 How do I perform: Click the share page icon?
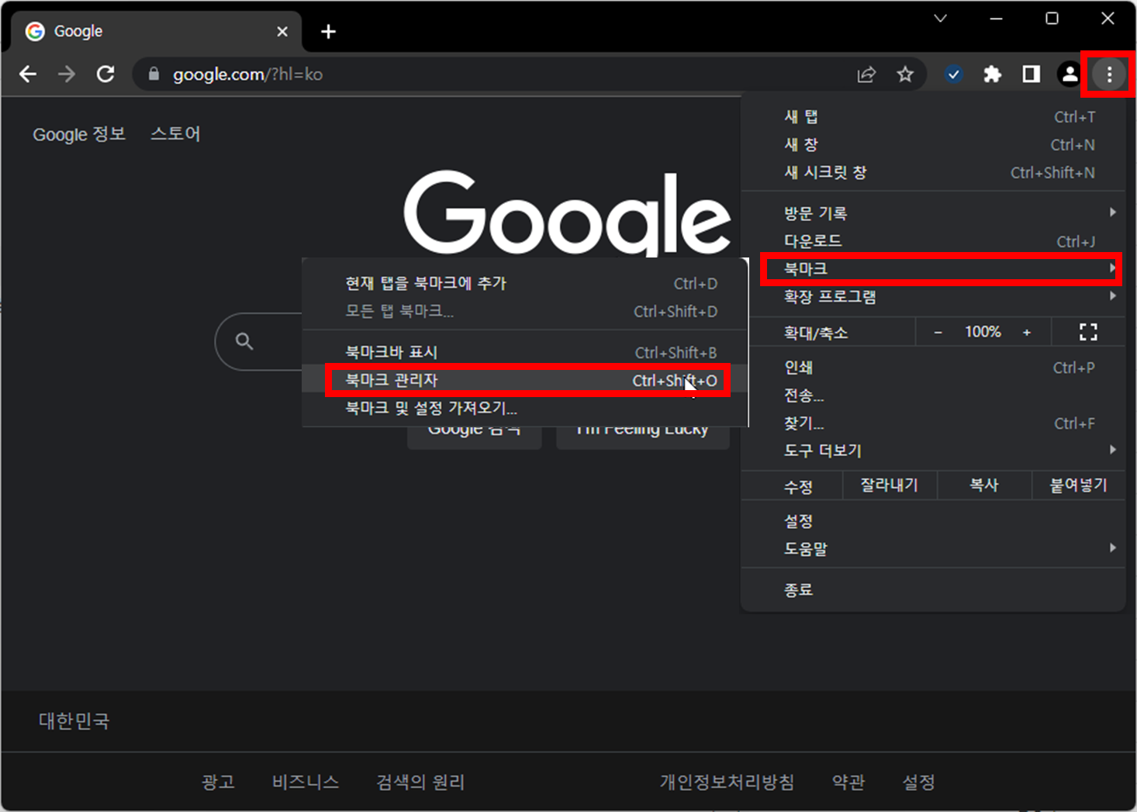click(x=866, y=74)
